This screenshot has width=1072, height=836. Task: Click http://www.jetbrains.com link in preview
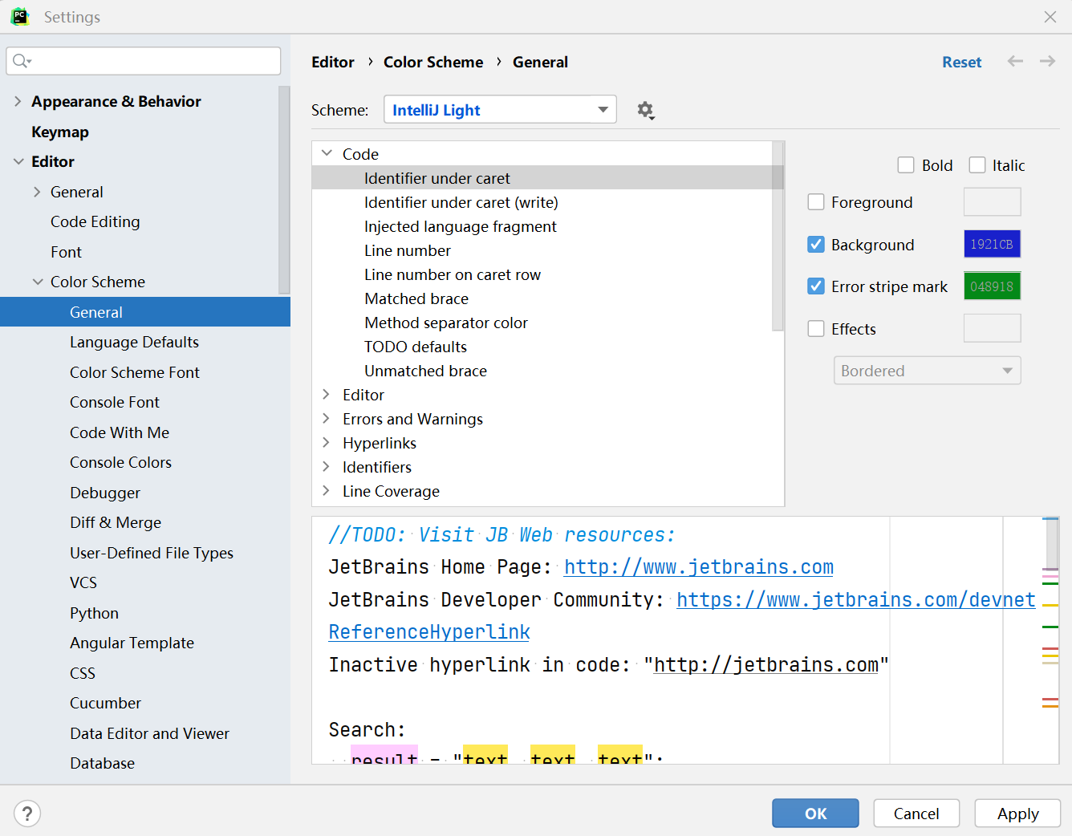point(699,567)
